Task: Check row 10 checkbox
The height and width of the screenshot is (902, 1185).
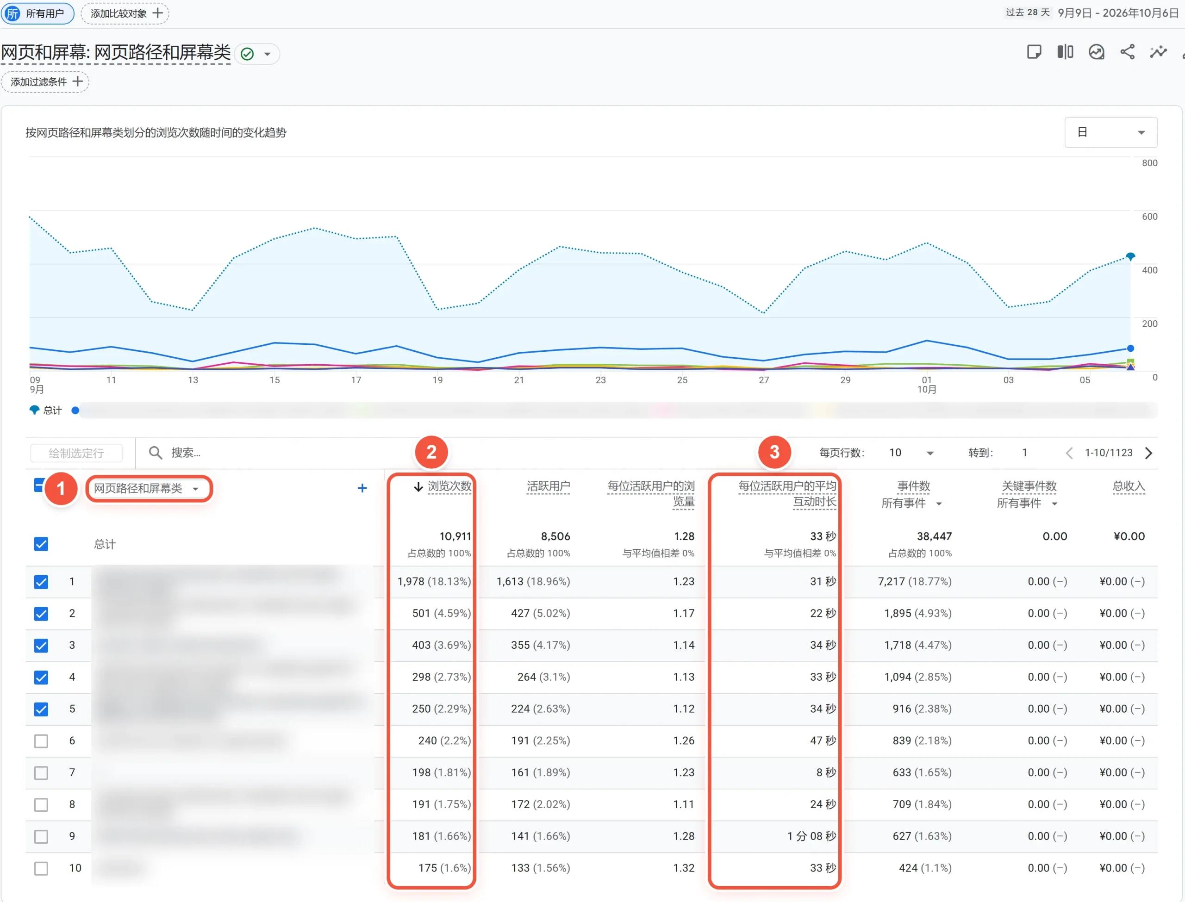Action: click(41, 868)
